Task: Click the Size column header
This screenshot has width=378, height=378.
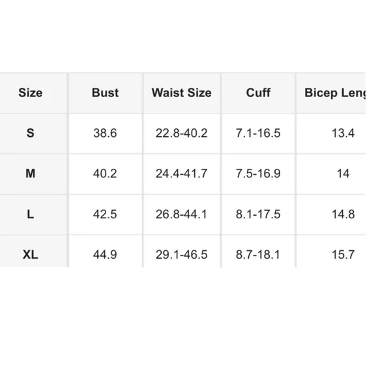Action: click(x=31, y=93)
